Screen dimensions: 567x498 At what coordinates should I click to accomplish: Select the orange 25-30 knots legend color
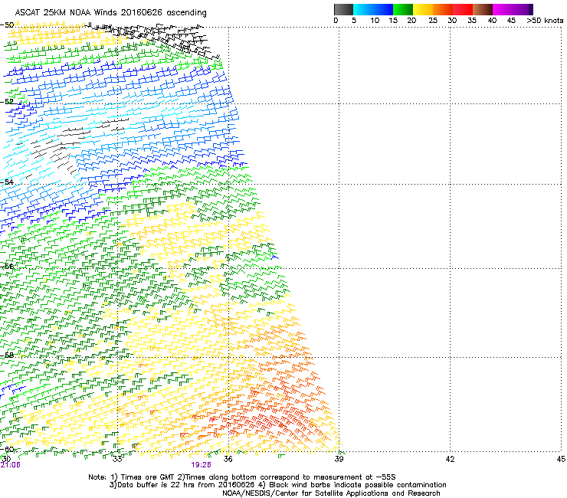443,9
